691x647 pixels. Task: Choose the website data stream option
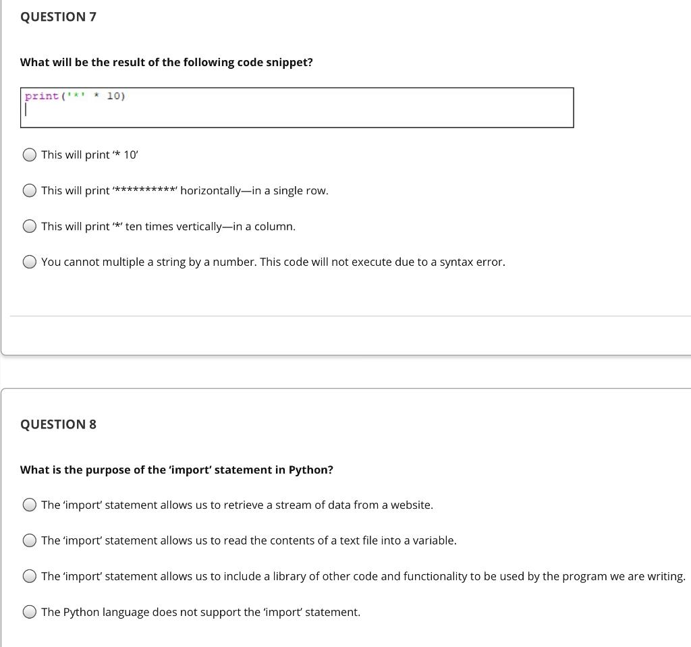[30, 504]
